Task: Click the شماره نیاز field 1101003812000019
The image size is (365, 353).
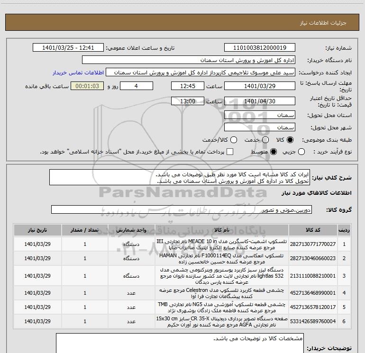Action: click(x=260, y=47)
